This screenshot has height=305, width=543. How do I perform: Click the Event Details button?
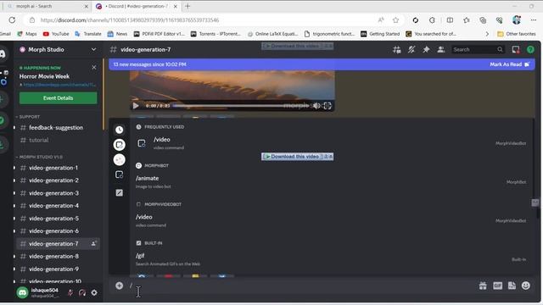59,98
